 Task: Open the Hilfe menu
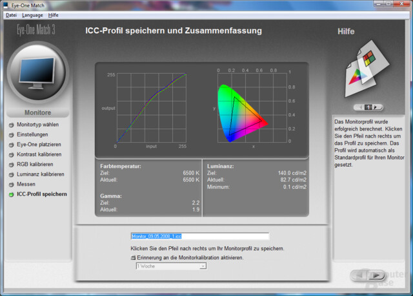53,15
